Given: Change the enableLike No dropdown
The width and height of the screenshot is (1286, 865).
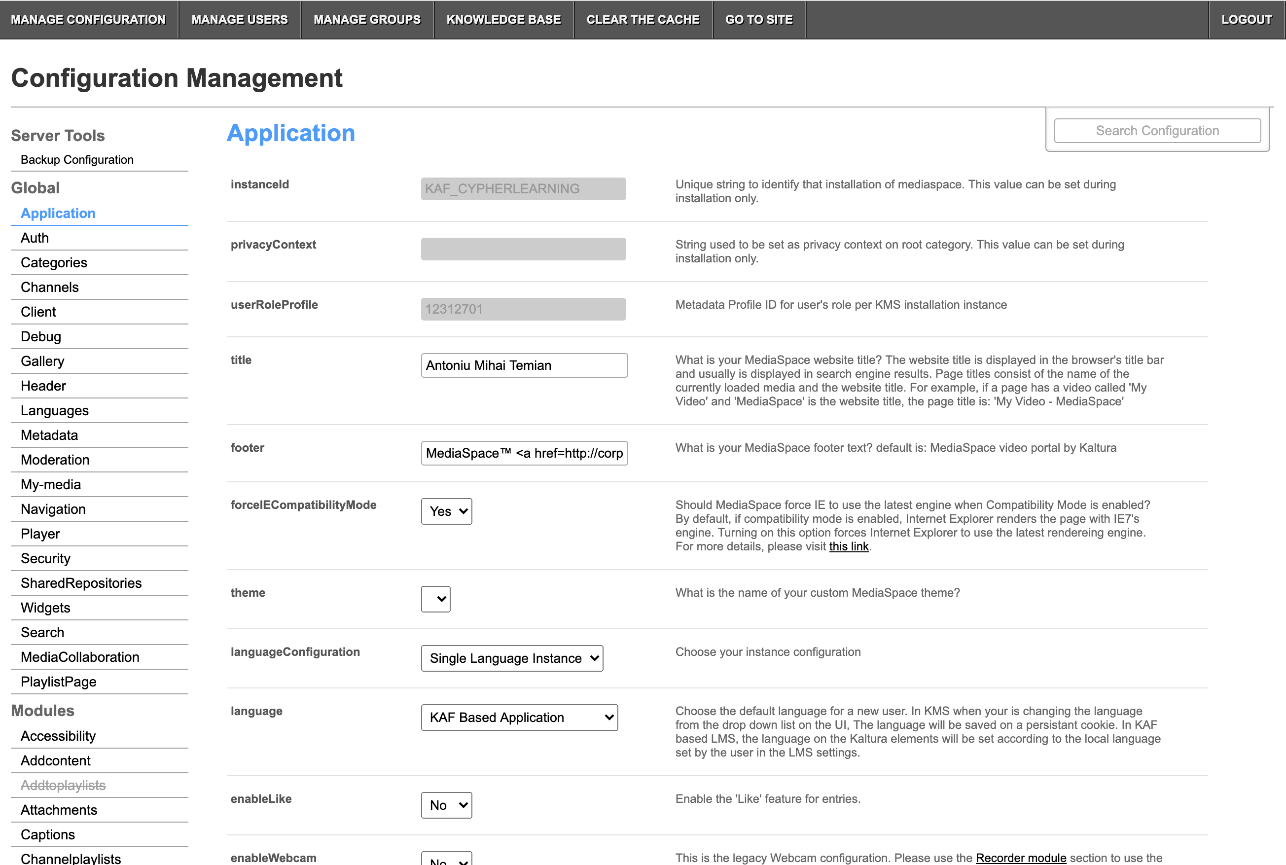Looking at the screenshot, I should [446, 805].
